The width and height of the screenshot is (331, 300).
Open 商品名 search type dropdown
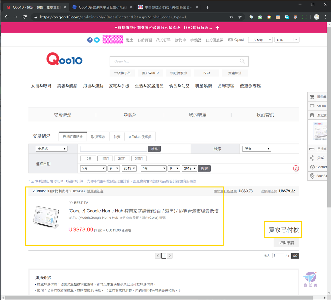click(x=51, y=149)
